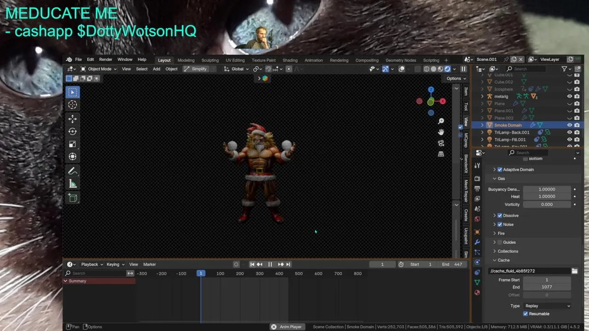The width and height of the screenshot is (589, 331).
Task: Open the Material properties tab icon
Action: [477, 292]
